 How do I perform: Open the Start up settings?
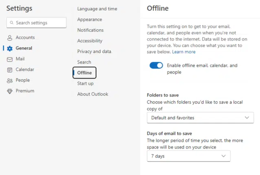pos(85,84)
